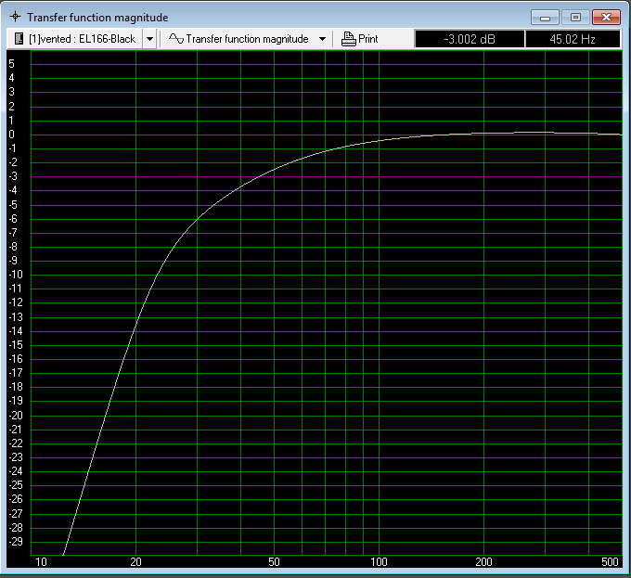Screen dimensions: 631x578
Task: Click the Transfer function magnitude toolbar label
Action: (247, 39)
